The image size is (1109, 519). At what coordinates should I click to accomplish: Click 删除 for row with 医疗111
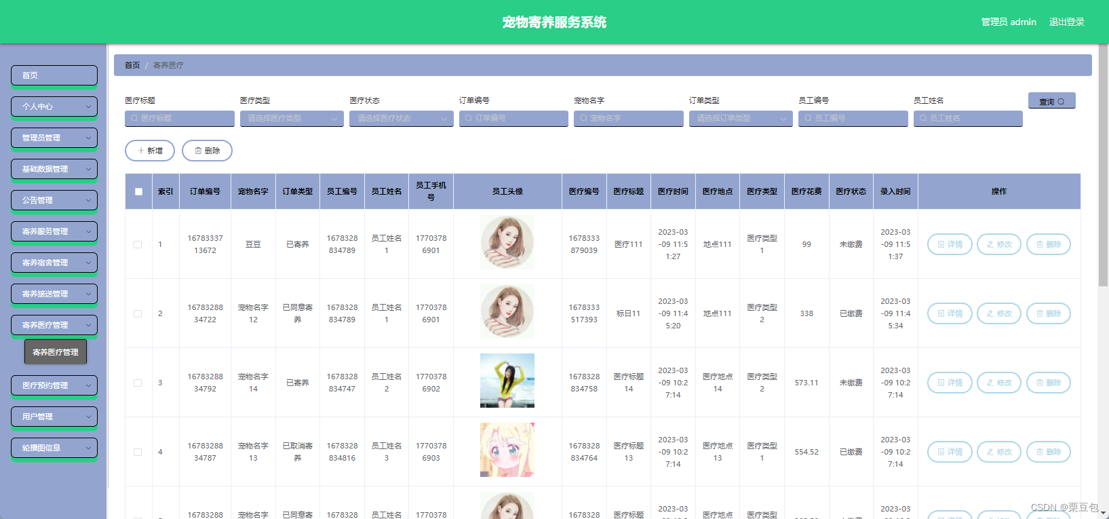[x=1049, y=244]
